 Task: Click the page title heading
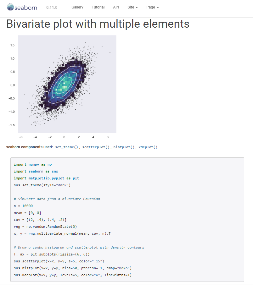point(98,24)
